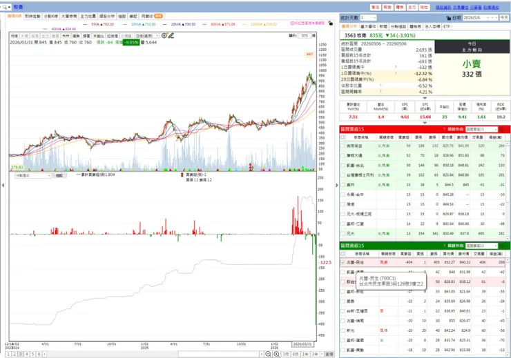Click the 兆豐-民生 broker name
The image size is (511, 358).
(355, 262)
